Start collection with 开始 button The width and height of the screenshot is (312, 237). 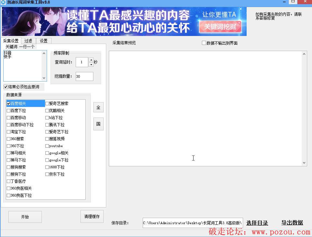[x=25, y=217]
